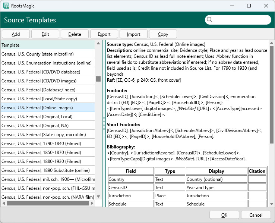Screen dimensions: 275x223
Task: Select Census, U.S. Federal, 1790-1840 (Filmed)
Action: 48,143
